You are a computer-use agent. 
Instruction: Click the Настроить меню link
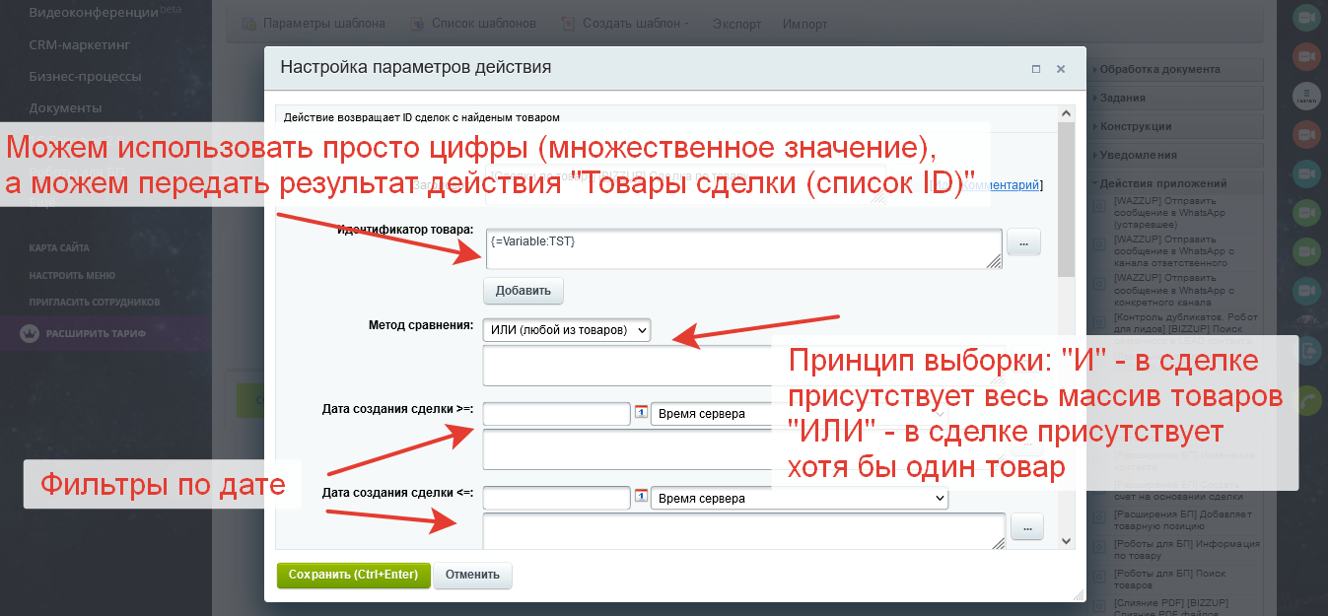pos(72,275)
